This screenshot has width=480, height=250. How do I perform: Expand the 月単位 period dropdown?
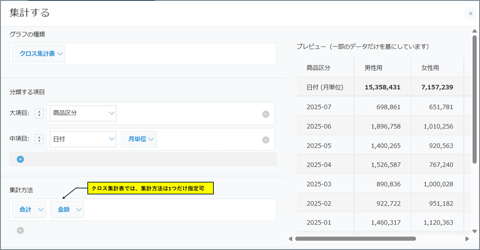(x=139, y=139)
